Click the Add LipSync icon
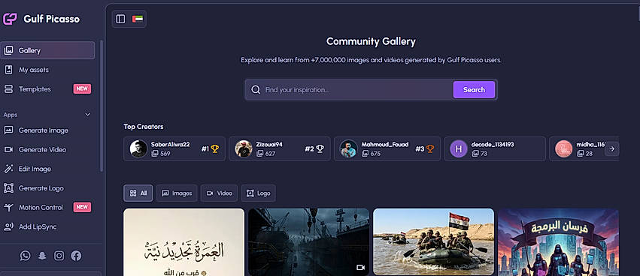640x276 pixels. click(x=8, y=226)
